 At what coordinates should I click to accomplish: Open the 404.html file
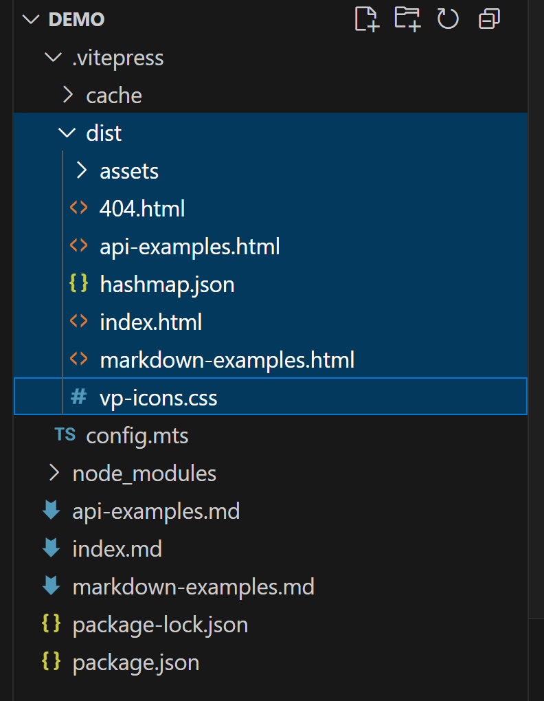point(142,208)
